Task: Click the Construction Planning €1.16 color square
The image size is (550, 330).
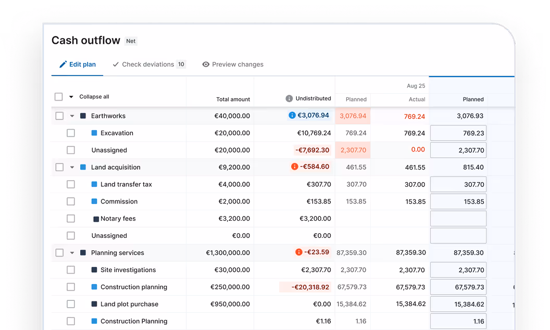Action: pyautogui.click(x=94, y=321)
